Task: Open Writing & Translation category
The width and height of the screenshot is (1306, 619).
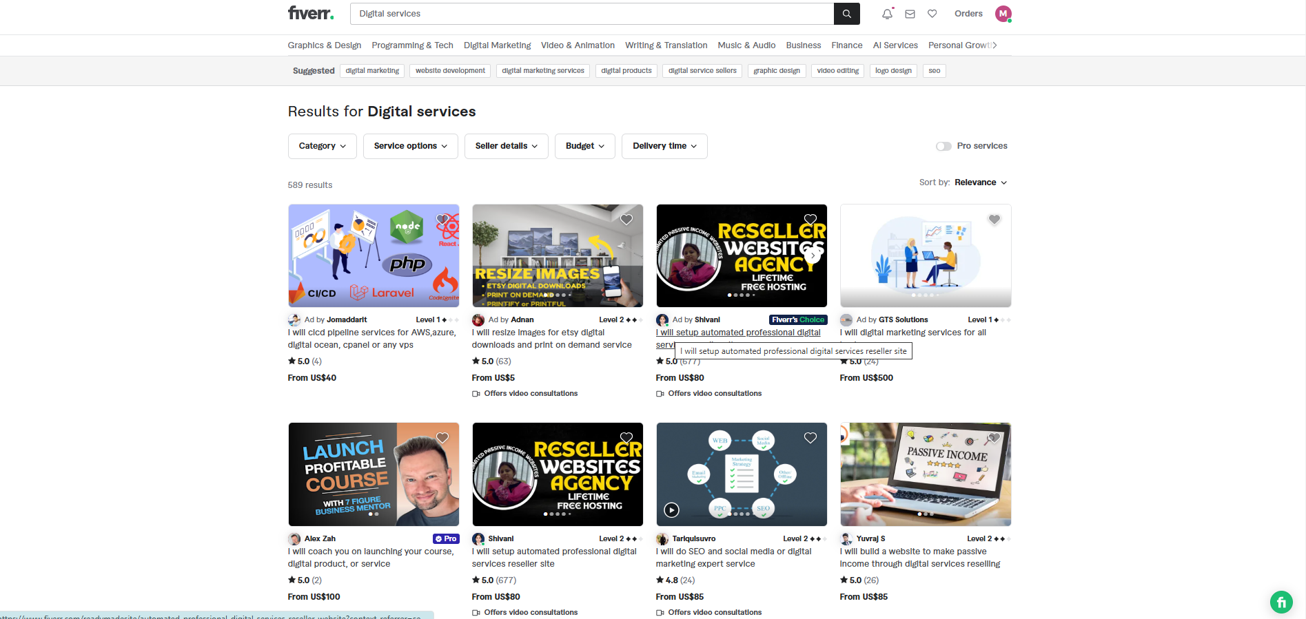Action: click(666, 45)
